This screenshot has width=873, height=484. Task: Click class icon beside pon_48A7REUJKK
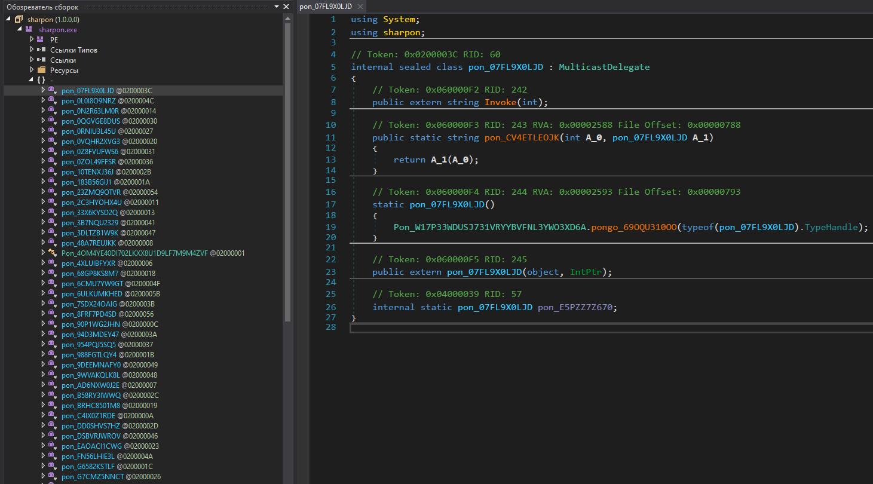(53, 243)
